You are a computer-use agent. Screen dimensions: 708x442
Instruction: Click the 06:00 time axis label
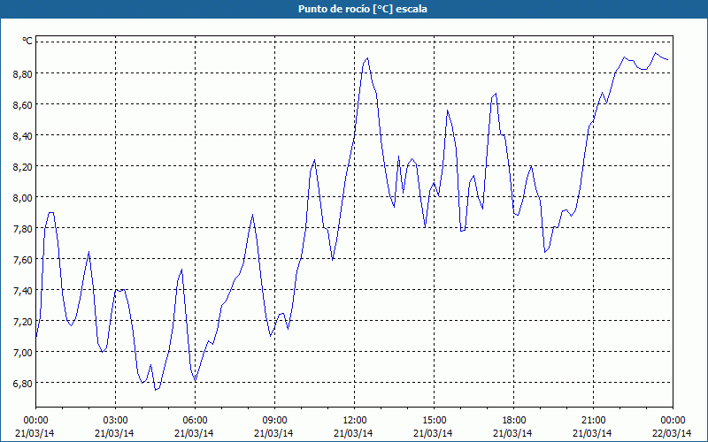pos(195,421)
